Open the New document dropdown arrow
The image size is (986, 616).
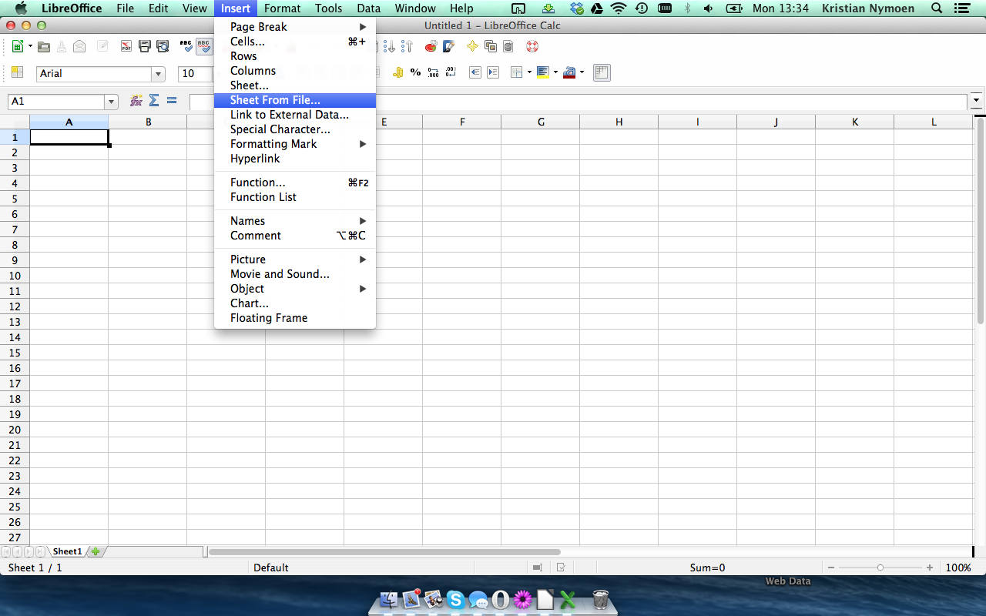coord(30,46)
